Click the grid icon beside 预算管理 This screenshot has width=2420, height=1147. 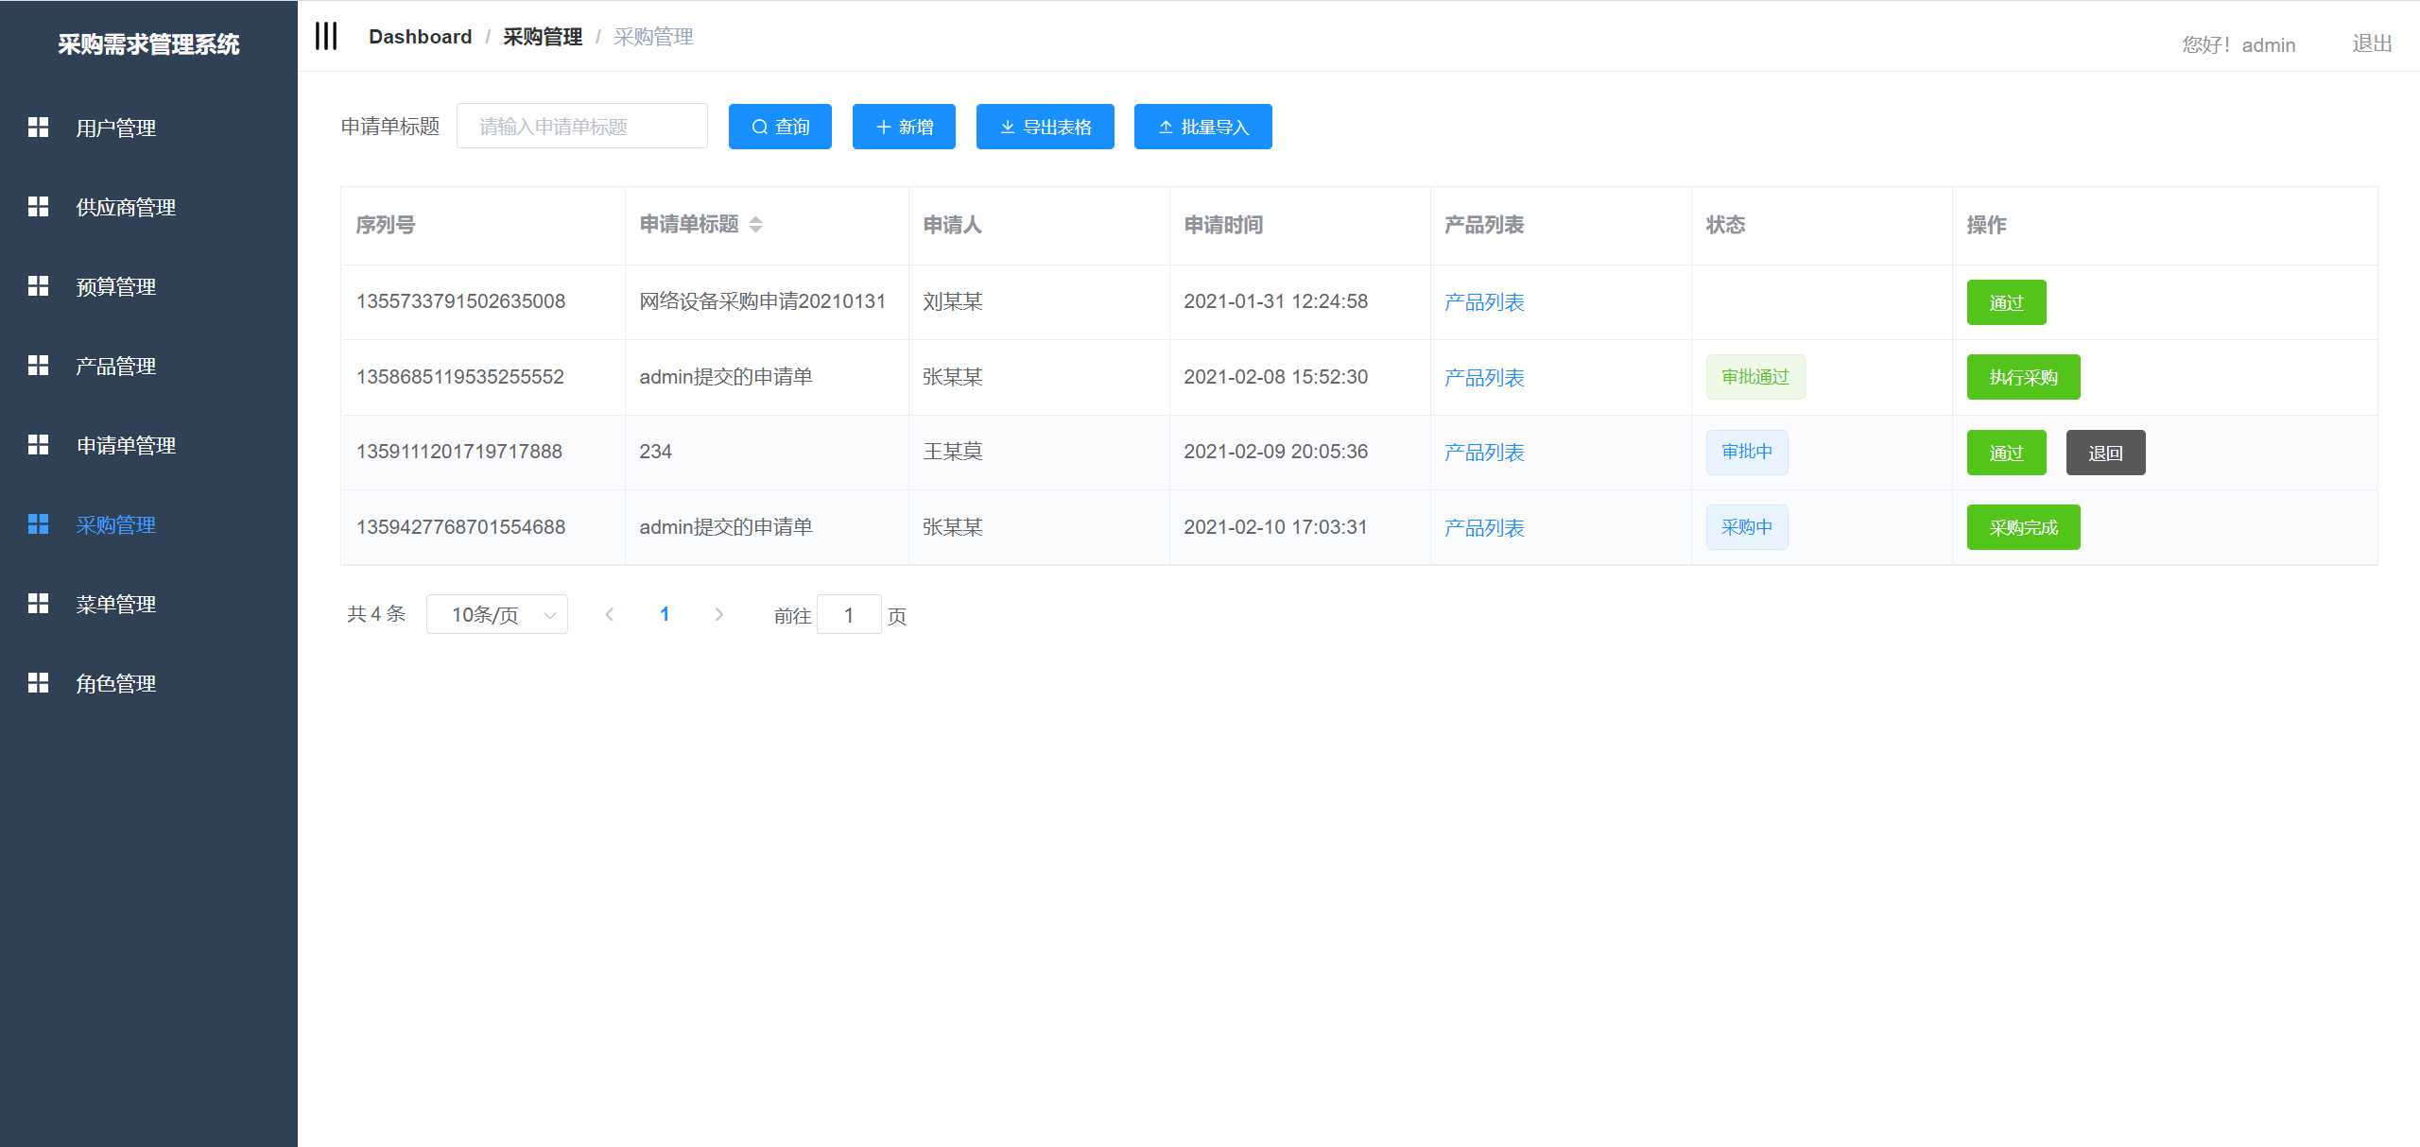pyautogui.click(x=38, y=285)
